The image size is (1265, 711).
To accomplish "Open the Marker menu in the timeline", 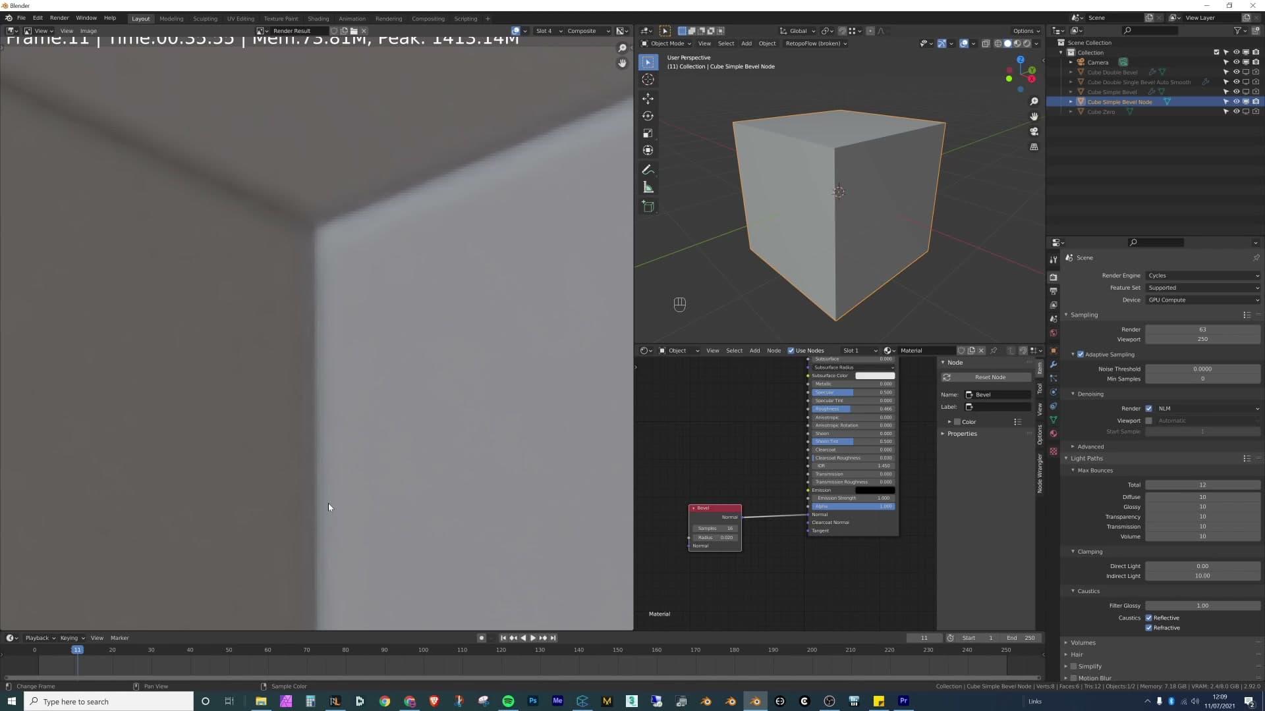I will point(119,638).
